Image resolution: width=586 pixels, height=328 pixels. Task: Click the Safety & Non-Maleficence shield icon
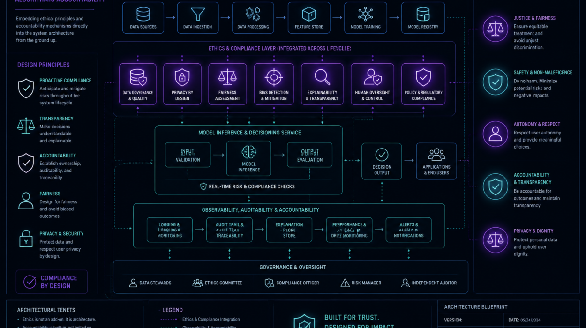(496, 82)
